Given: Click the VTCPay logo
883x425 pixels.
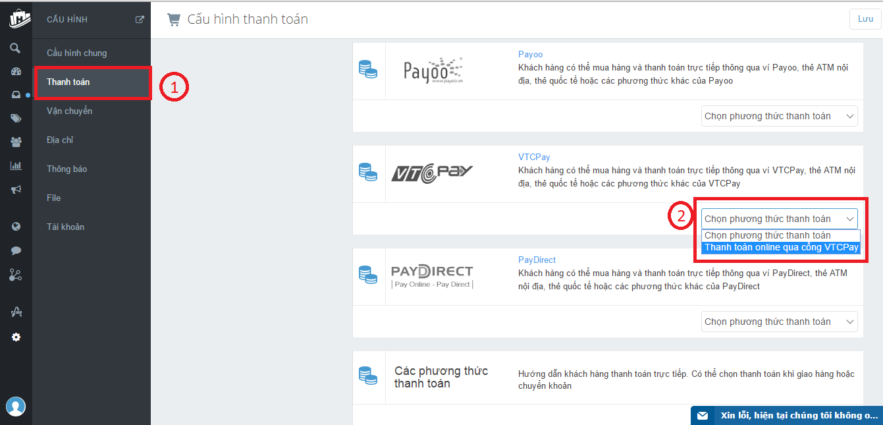Looking at the screenshot, I should click(432, 173).
